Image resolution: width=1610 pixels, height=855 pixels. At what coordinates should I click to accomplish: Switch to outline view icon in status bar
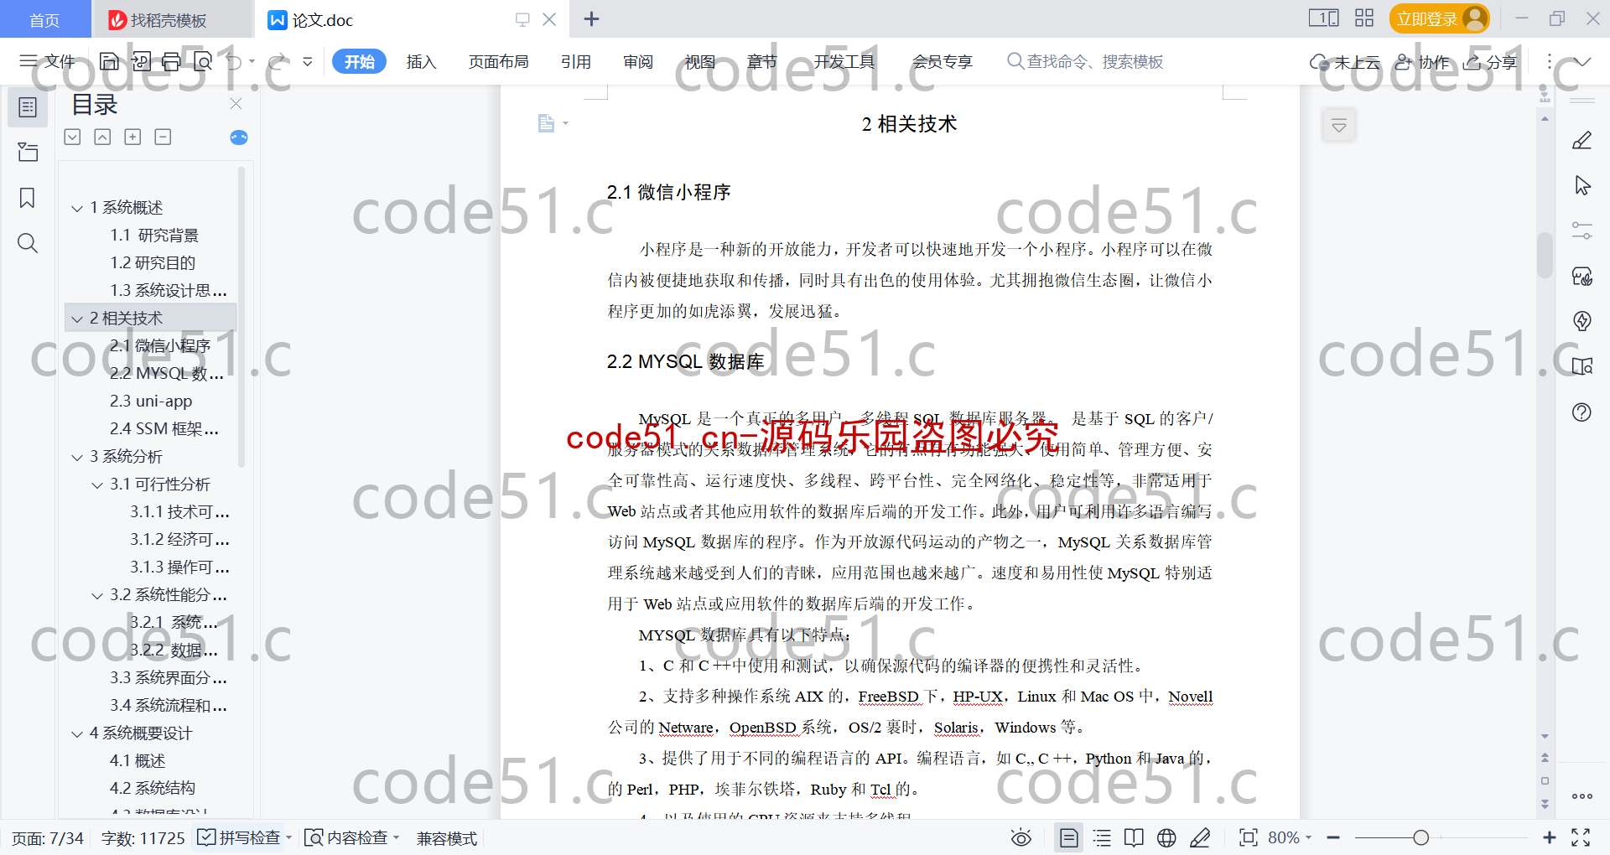point(1103,837)
